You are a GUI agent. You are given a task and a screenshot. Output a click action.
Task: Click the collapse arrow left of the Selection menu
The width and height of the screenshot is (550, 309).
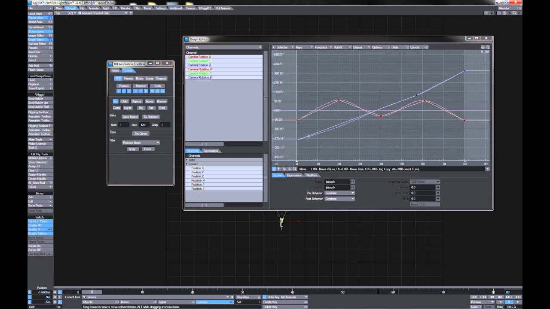274,47
